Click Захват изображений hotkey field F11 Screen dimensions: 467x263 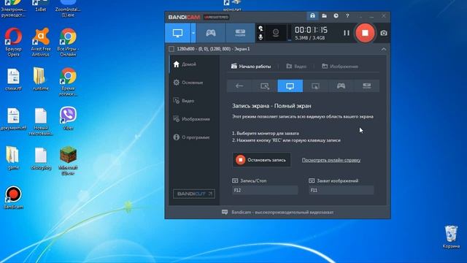coord(341,190)
